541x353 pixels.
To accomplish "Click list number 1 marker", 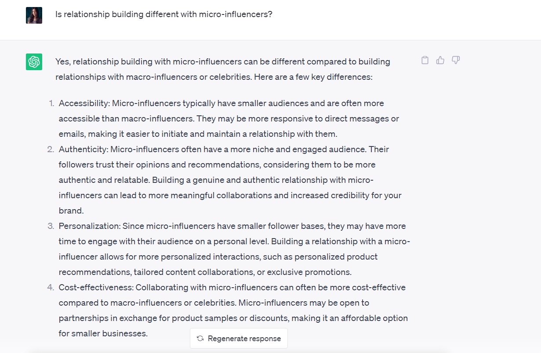I will tap(51, 103).
